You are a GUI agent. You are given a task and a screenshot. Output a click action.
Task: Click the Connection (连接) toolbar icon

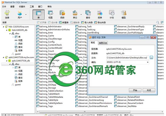click(x=7, y=14)
